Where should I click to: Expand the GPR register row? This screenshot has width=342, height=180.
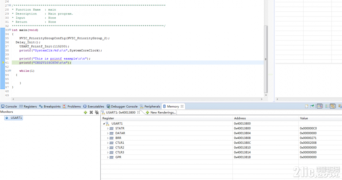click(108, 157)
